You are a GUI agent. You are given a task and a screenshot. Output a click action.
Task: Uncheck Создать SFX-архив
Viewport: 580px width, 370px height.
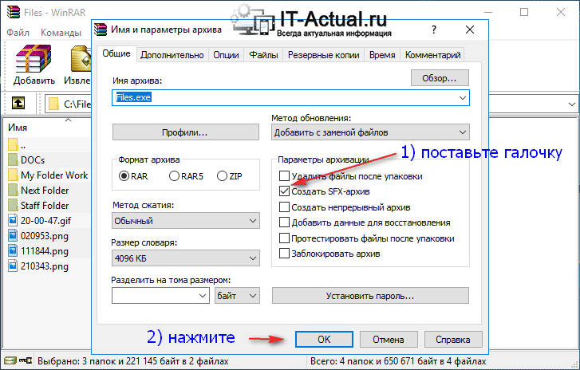[x=284, y=191]
